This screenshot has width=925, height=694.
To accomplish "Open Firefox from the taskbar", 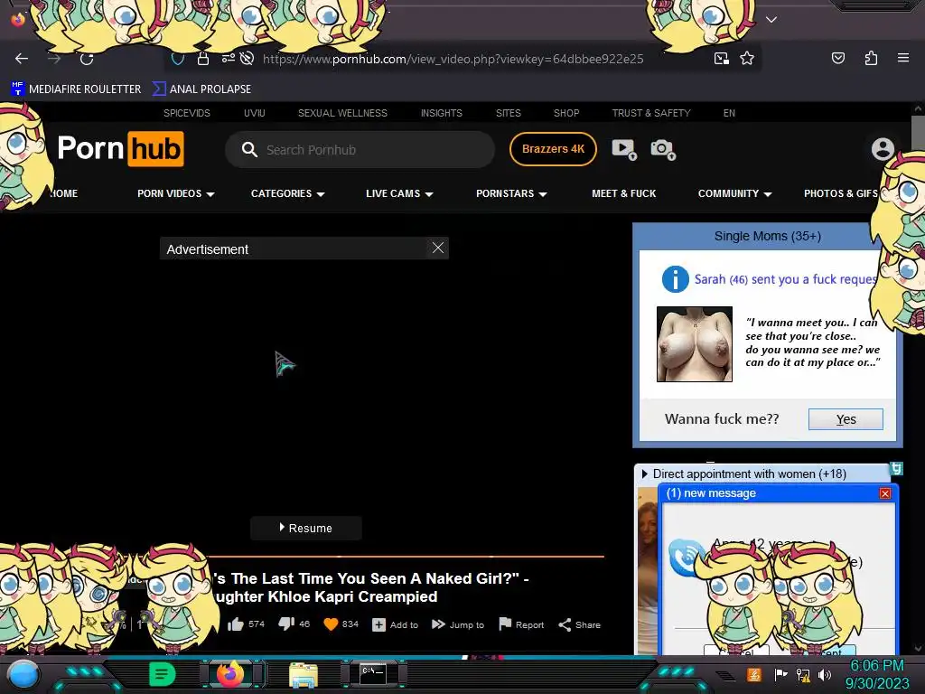I will coord(230,674).
